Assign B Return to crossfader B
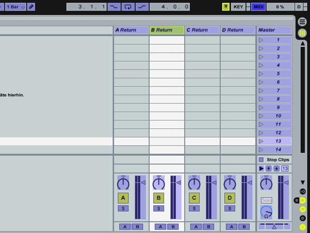Viewport: 310px width, 233px height. click(173, 227)
